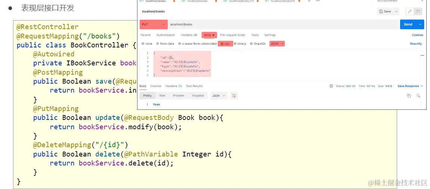Open the request Settings tab
430x189 pixels.
[x=270, y=35]
